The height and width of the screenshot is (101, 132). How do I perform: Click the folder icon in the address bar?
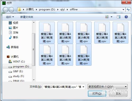19,9
